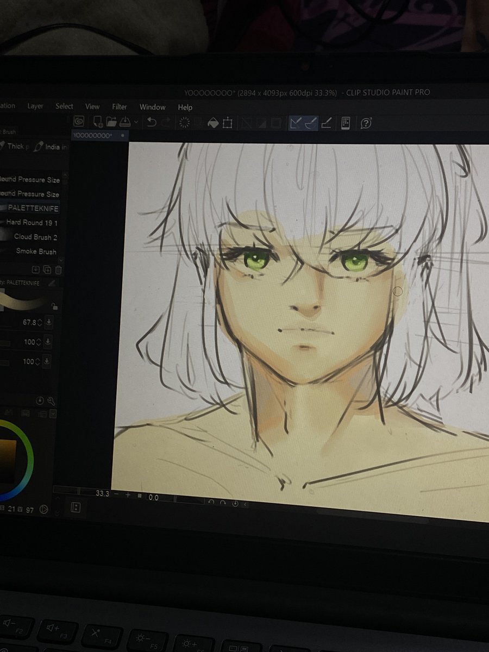The image size is (489, 652).
Task: Click the reset-to-initial clock icon in Tool property
Action: [x=40, y=401]
